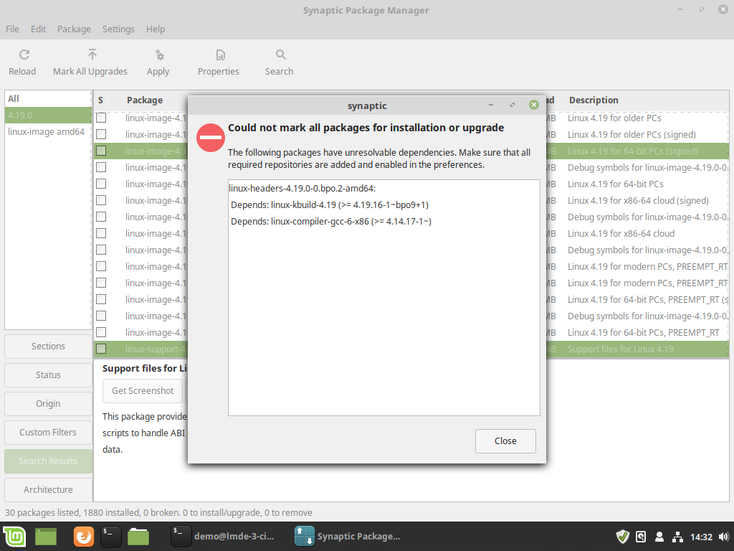The height and width of the screenshot is (551, 734).
Task: Select 'linux-image amd64' search entry
Action: 48,132
